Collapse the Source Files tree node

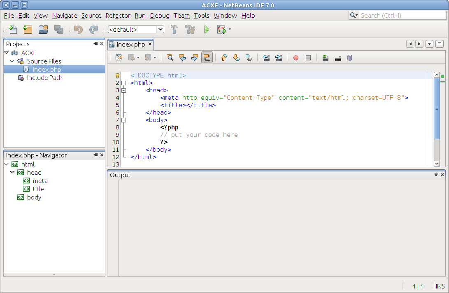tap(12, 61)
